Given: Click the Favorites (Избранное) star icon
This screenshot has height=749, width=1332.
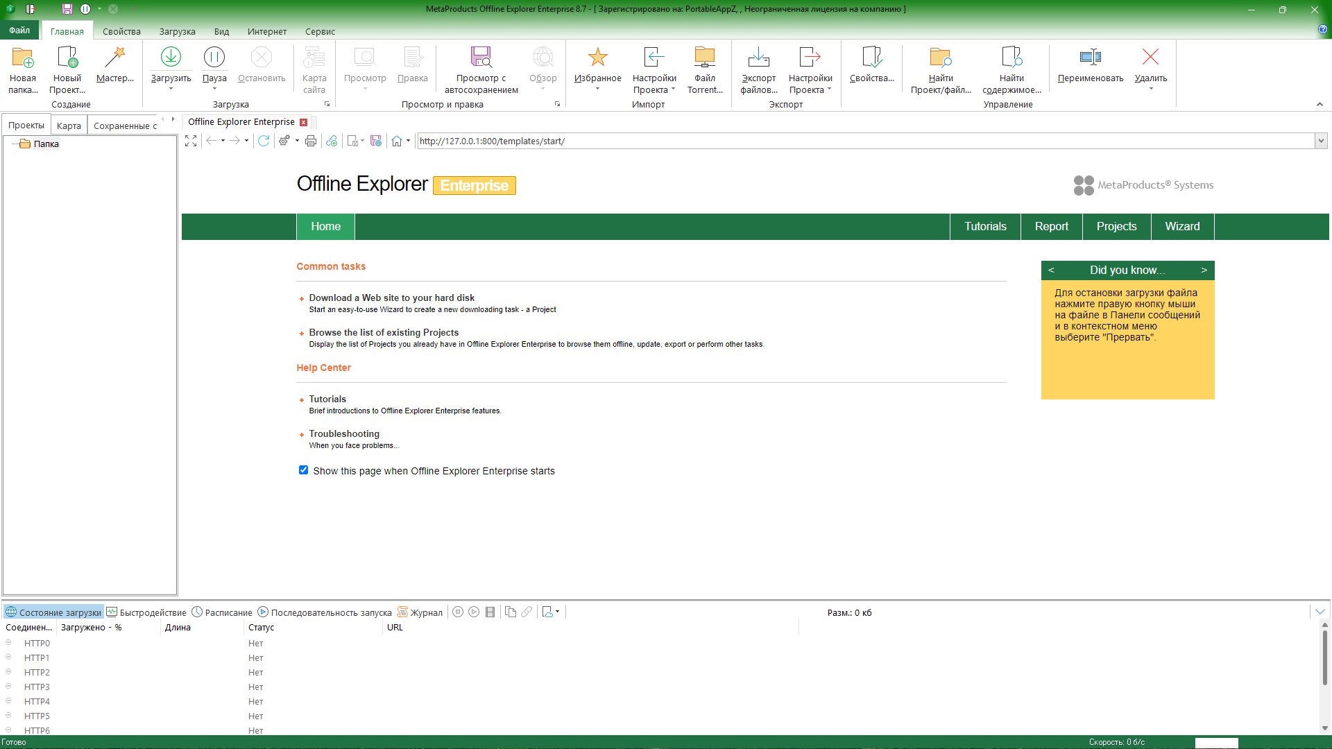Looking at the screenshot, I should (x=597, y=58).
